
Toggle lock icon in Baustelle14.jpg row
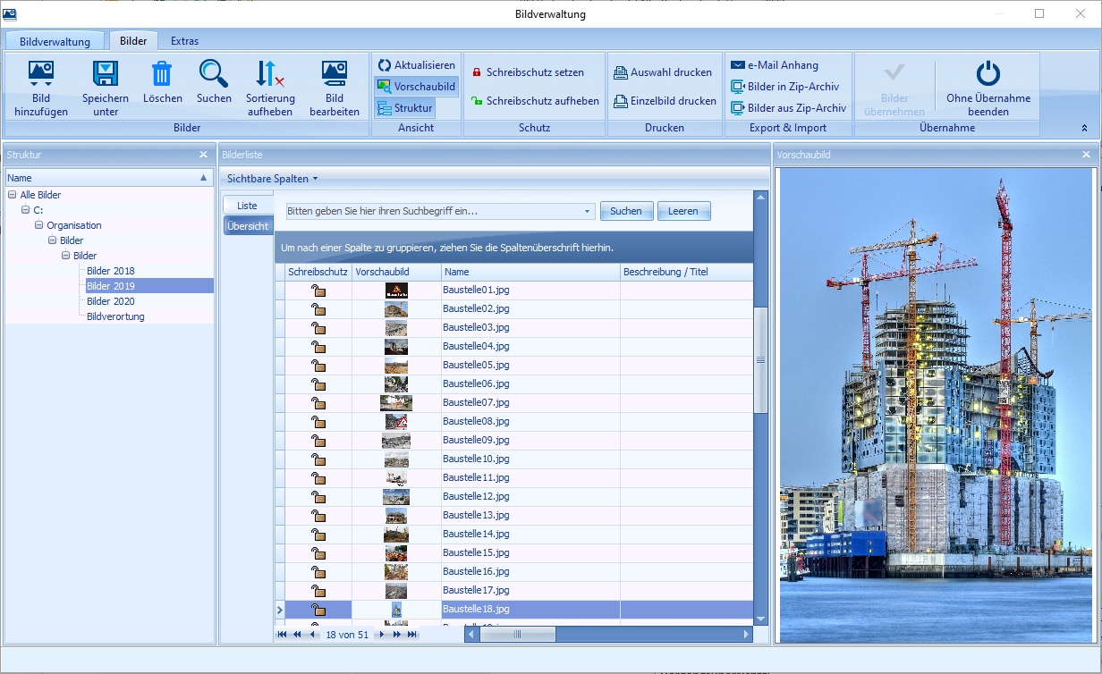click(318, 535)
